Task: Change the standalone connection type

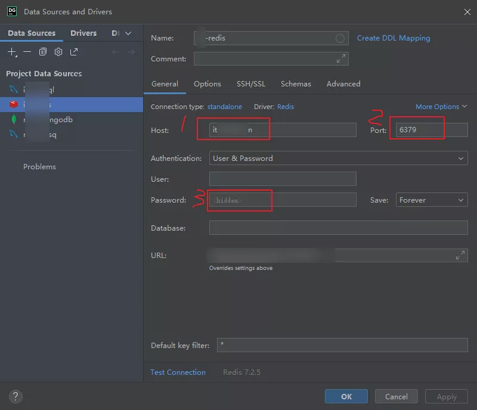Action: [x=225, y=107]
